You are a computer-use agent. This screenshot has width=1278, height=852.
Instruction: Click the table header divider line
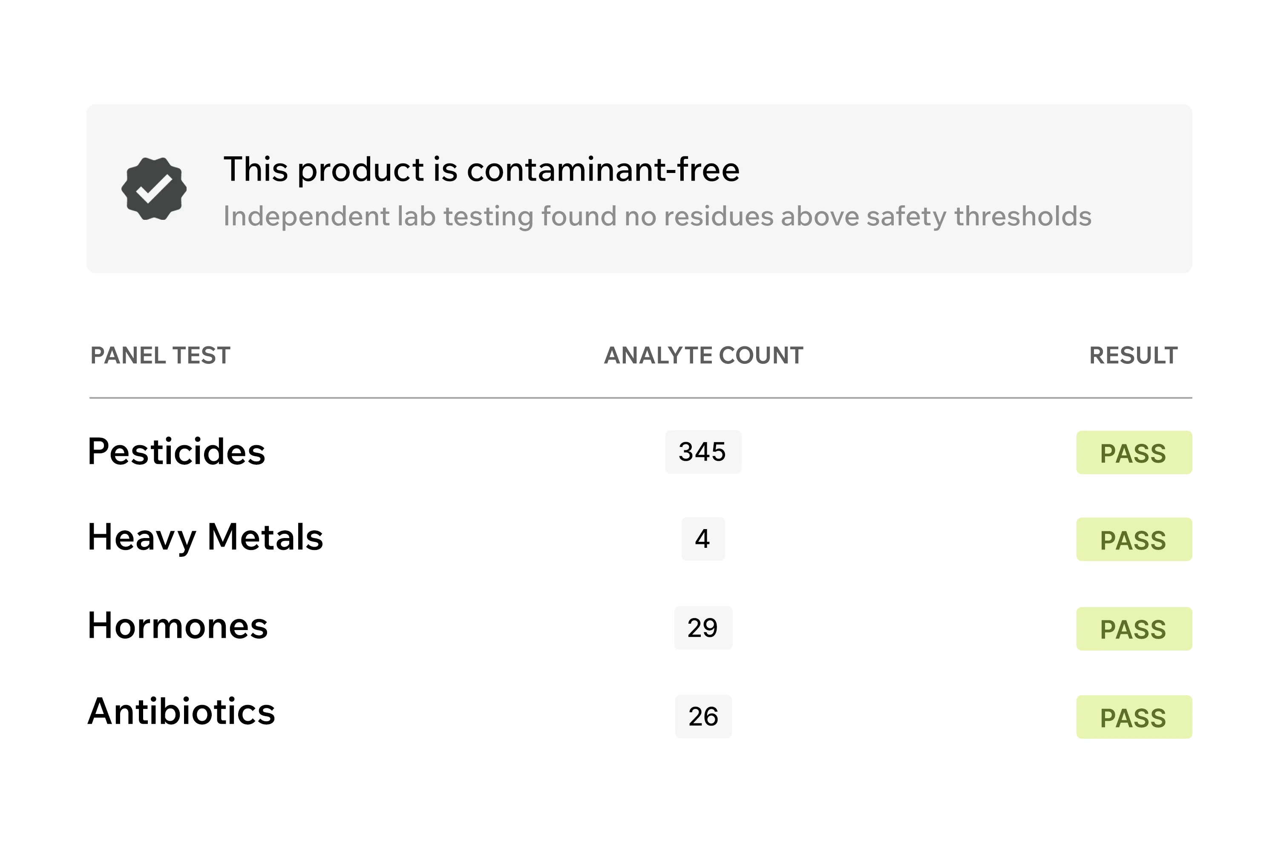640,398
